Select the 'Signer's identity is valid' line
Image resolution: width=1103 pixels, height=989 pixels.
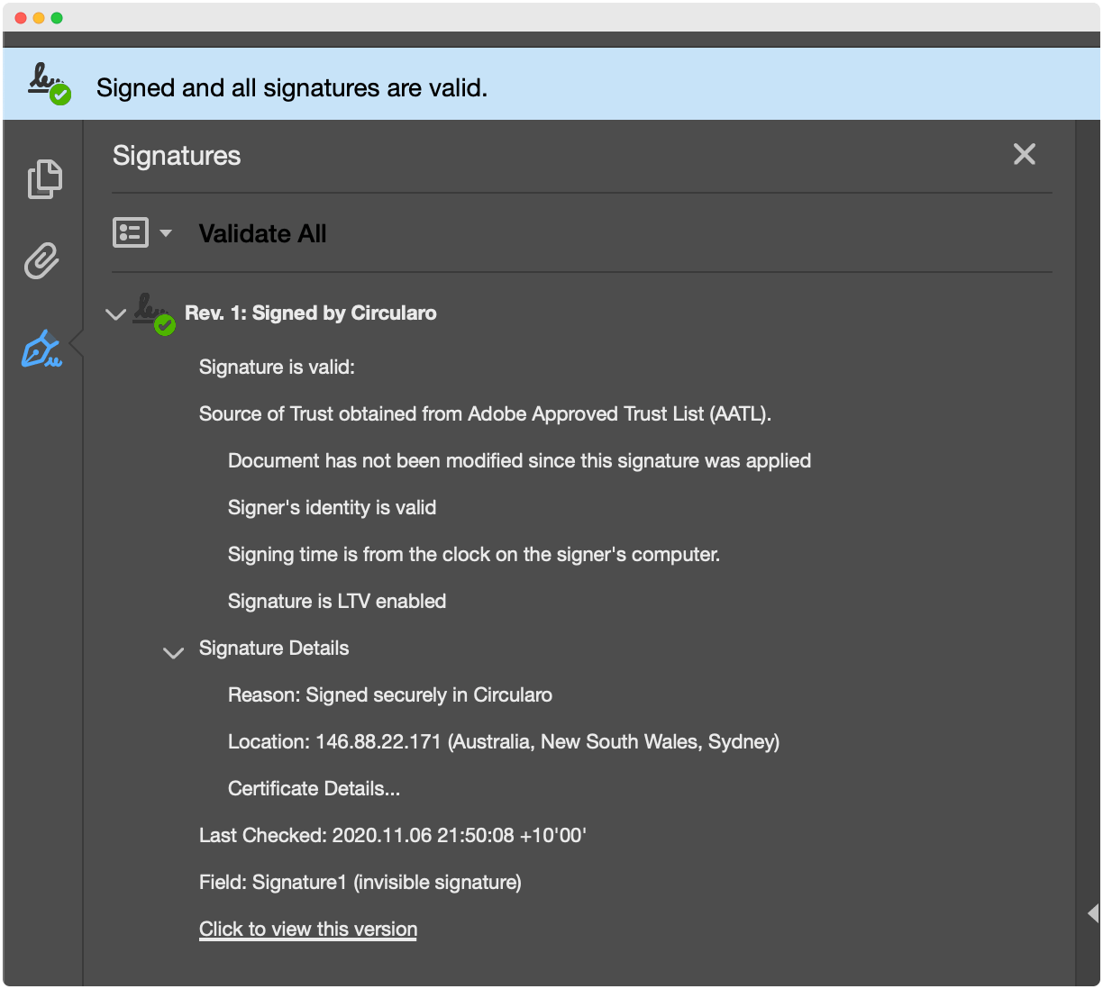point(332,508)
